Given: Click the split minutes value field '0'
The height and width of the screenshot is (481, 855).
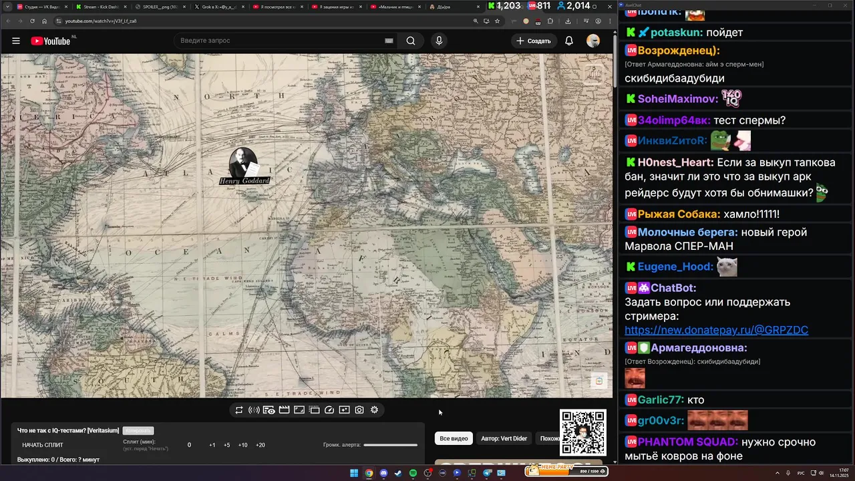Looking at the screenshot, I should (x=189, y=445).
